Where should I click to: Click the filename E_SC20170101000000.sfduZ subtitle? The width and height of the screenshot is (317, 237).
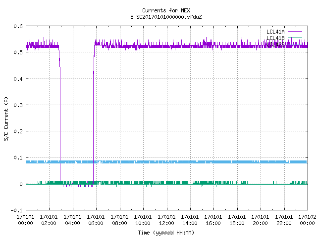[x=166, y=17]
